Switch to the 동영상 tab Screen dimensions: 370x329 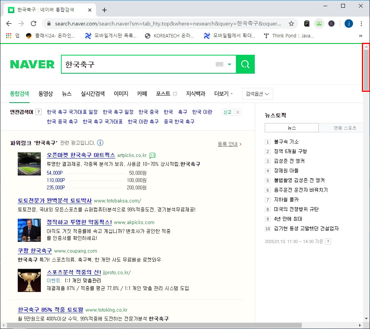coord(45,94)
